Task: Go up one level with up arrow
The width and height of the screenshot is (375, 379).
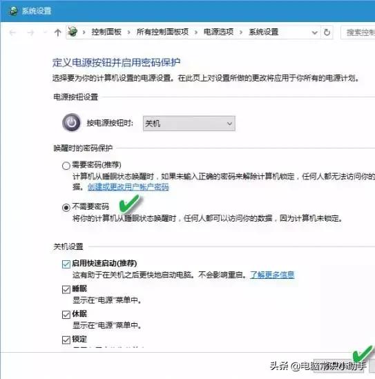Action: 57,32
